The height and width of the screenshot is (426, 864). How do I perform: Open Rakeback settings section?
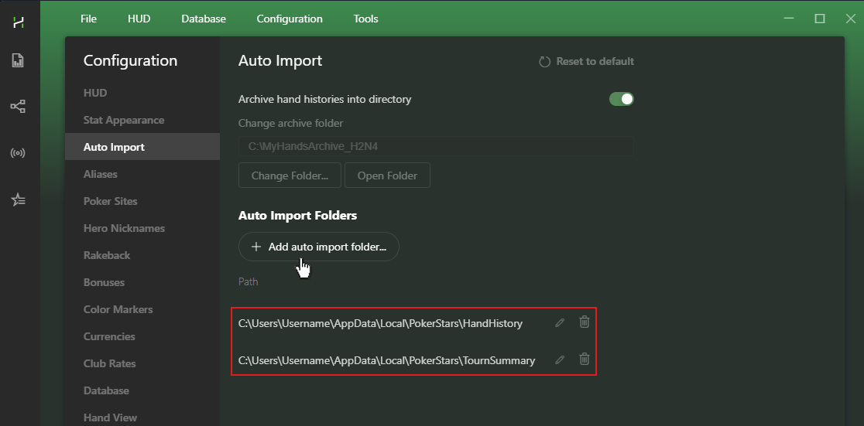pos(142,255)
